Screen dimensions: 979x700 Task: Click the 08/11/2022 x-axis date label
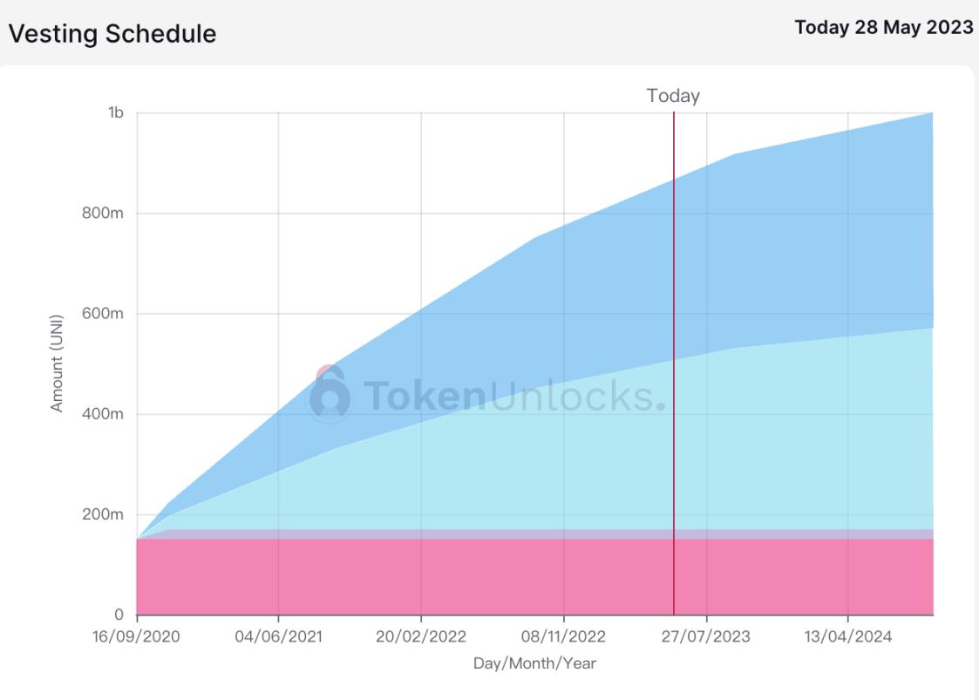[x=563, y=636]
